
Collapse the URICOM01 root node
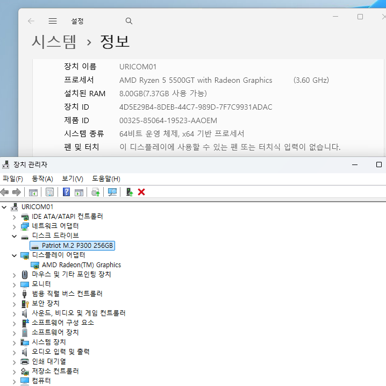tap(4, 208)
